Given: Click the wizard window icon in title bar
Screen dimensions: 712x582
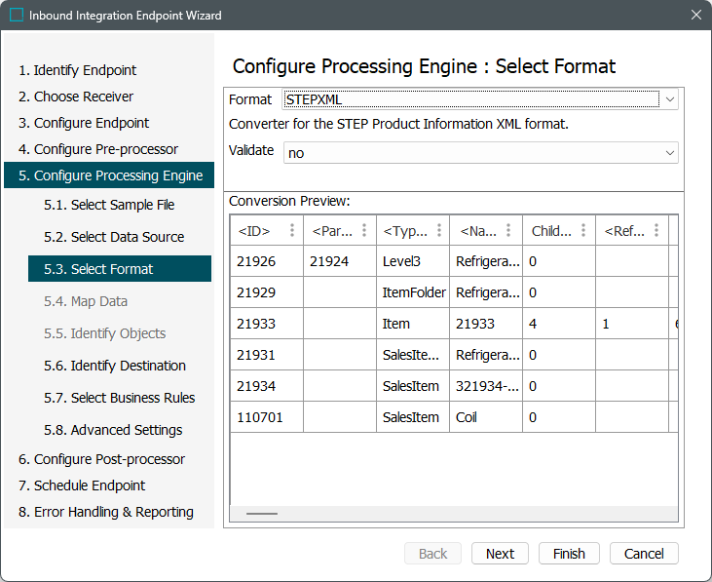Looking at the screenshot, I should pyautogui.click(x=17, y=16).
